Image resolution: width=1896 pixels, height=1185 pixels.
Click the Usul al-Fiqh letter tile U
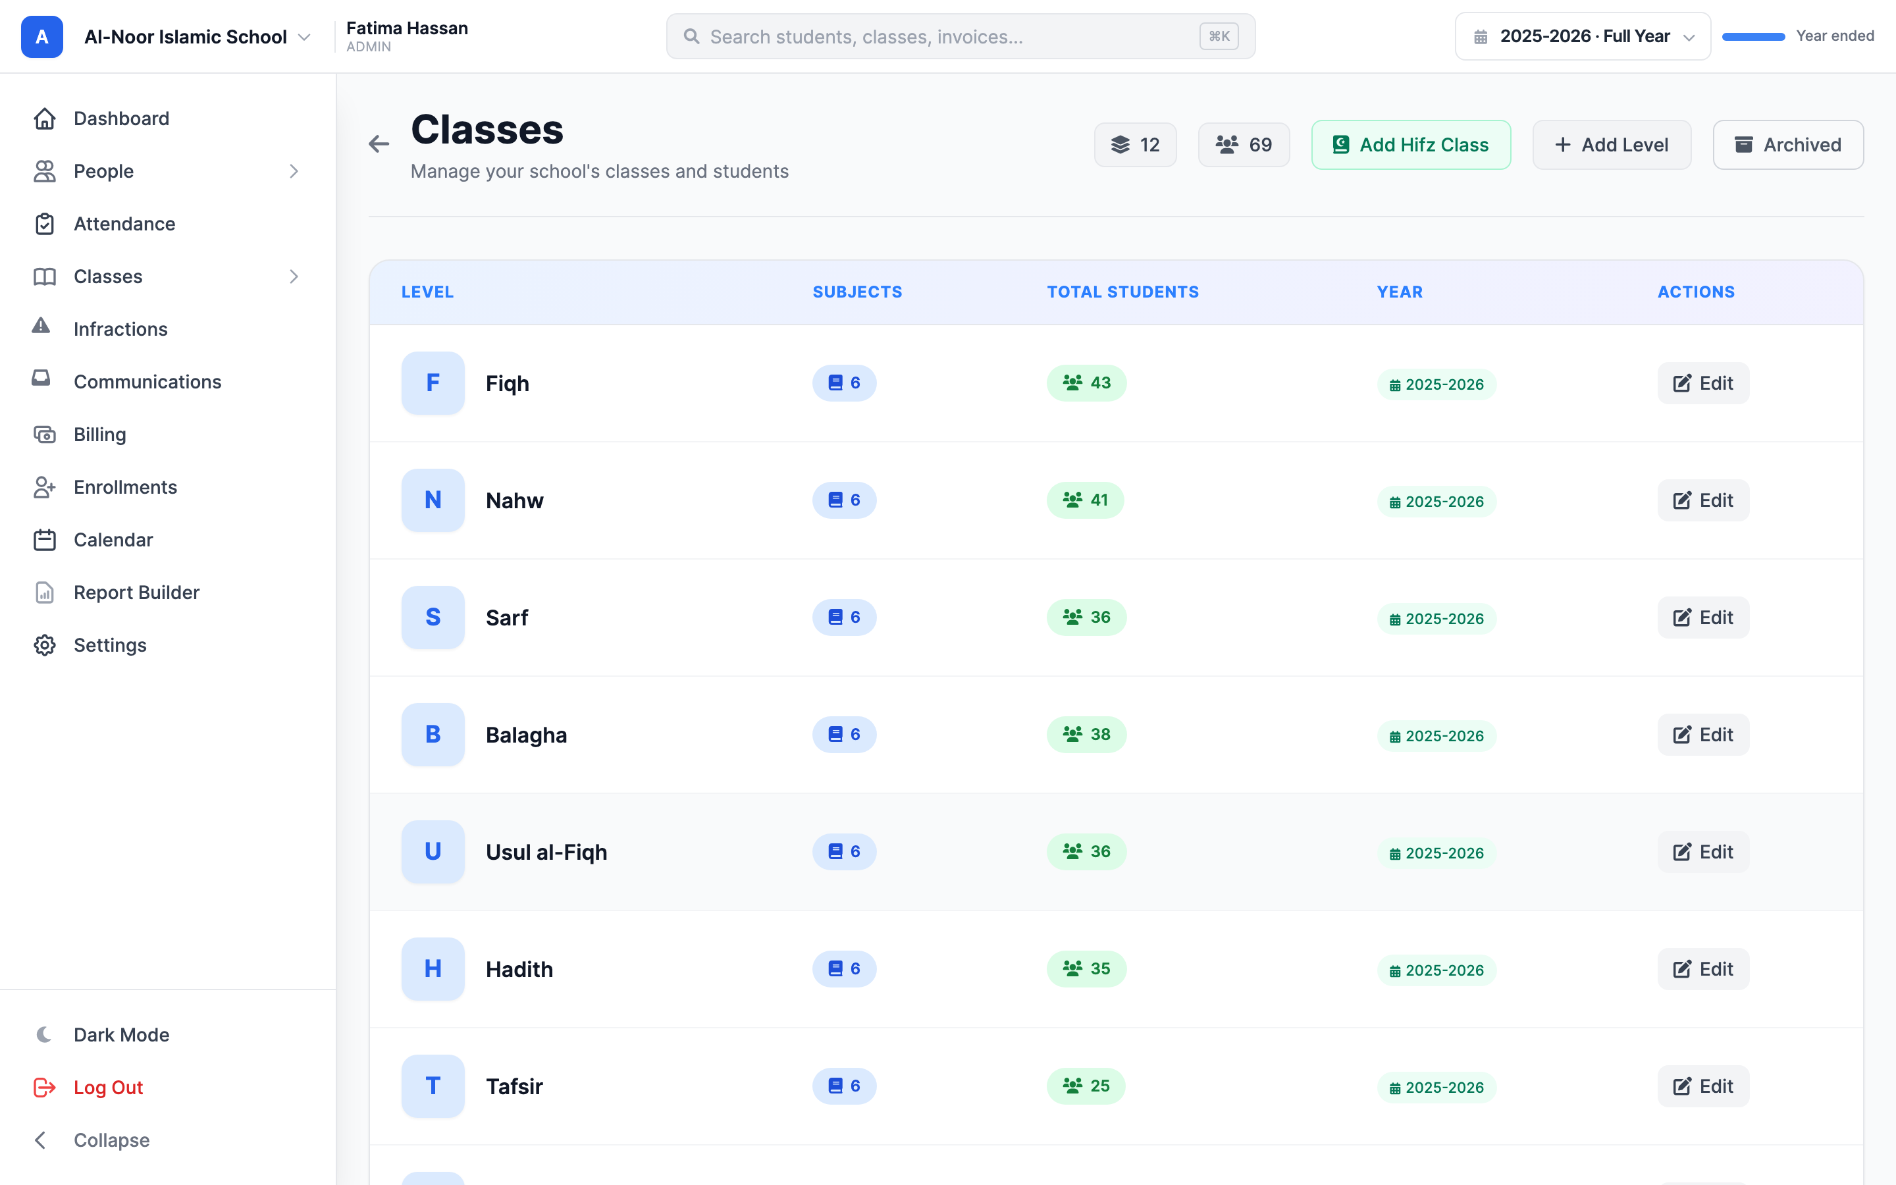(433, 851)
